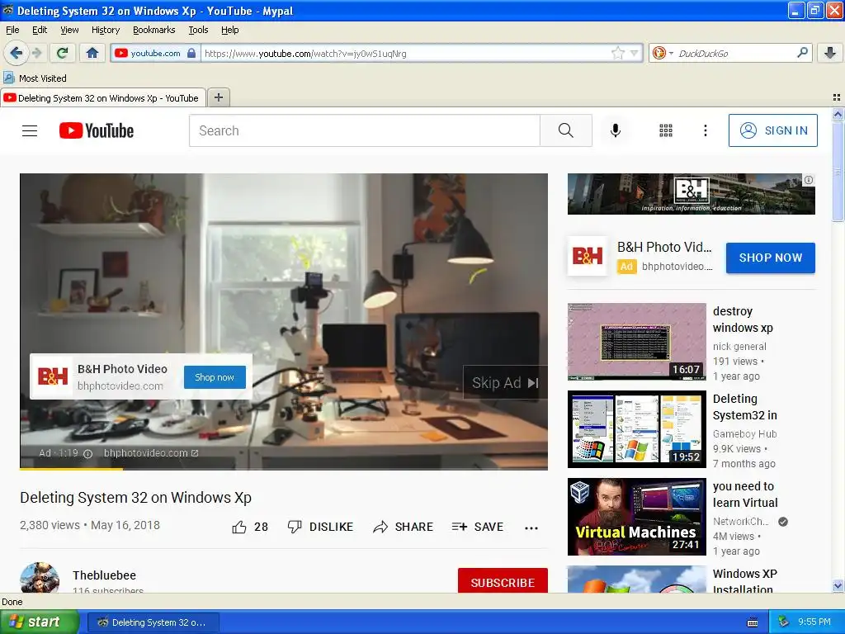This screenshot has height=634, width=845.
Task: Click the SIGN IN button
Action: 772,130
